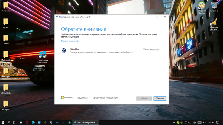Open the Windows Start menu
This screenshot has width=223, height=125.
[x=3, y=122]
